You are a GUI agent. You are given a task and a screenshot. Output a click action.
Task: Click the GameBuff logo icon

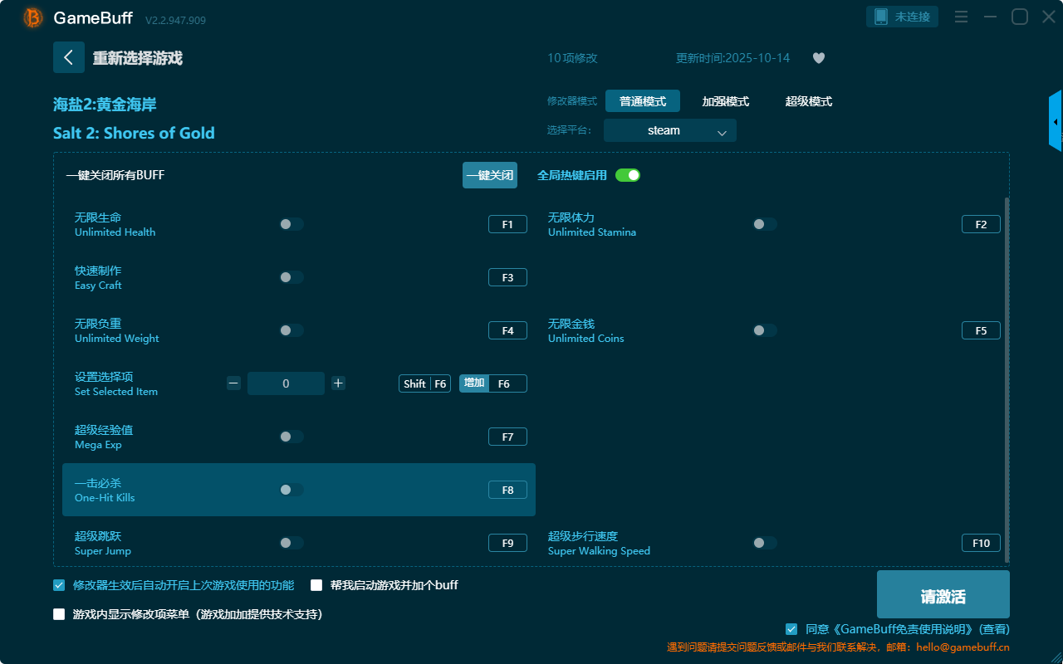(33, 17)
